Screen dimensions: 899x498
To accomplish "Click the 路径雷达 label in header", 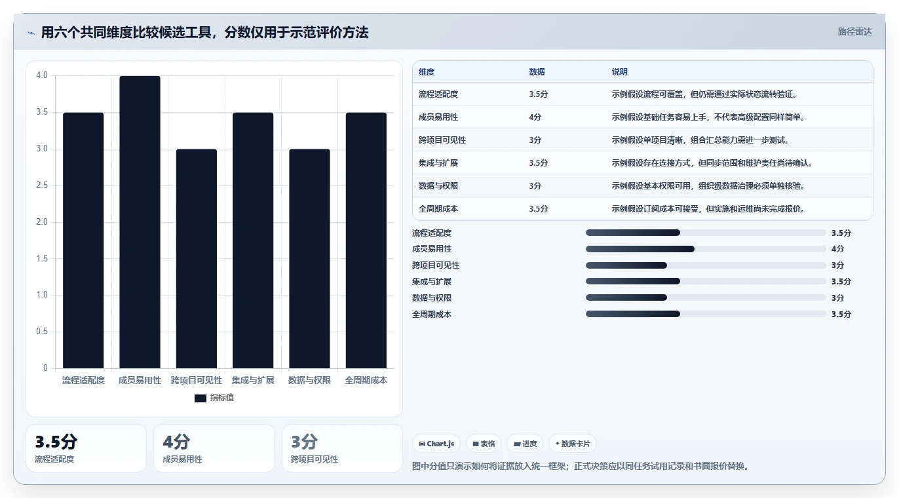I will pos(854,31).
